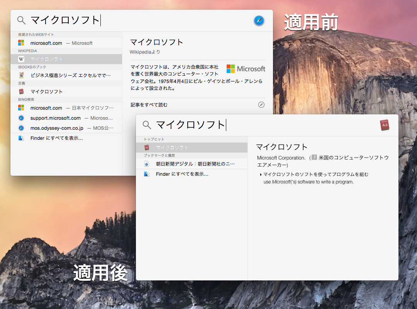Click the Safari compass icon in the top Spotlight window
Viewport: 417px width, 309px height.
tap(259, 20)
